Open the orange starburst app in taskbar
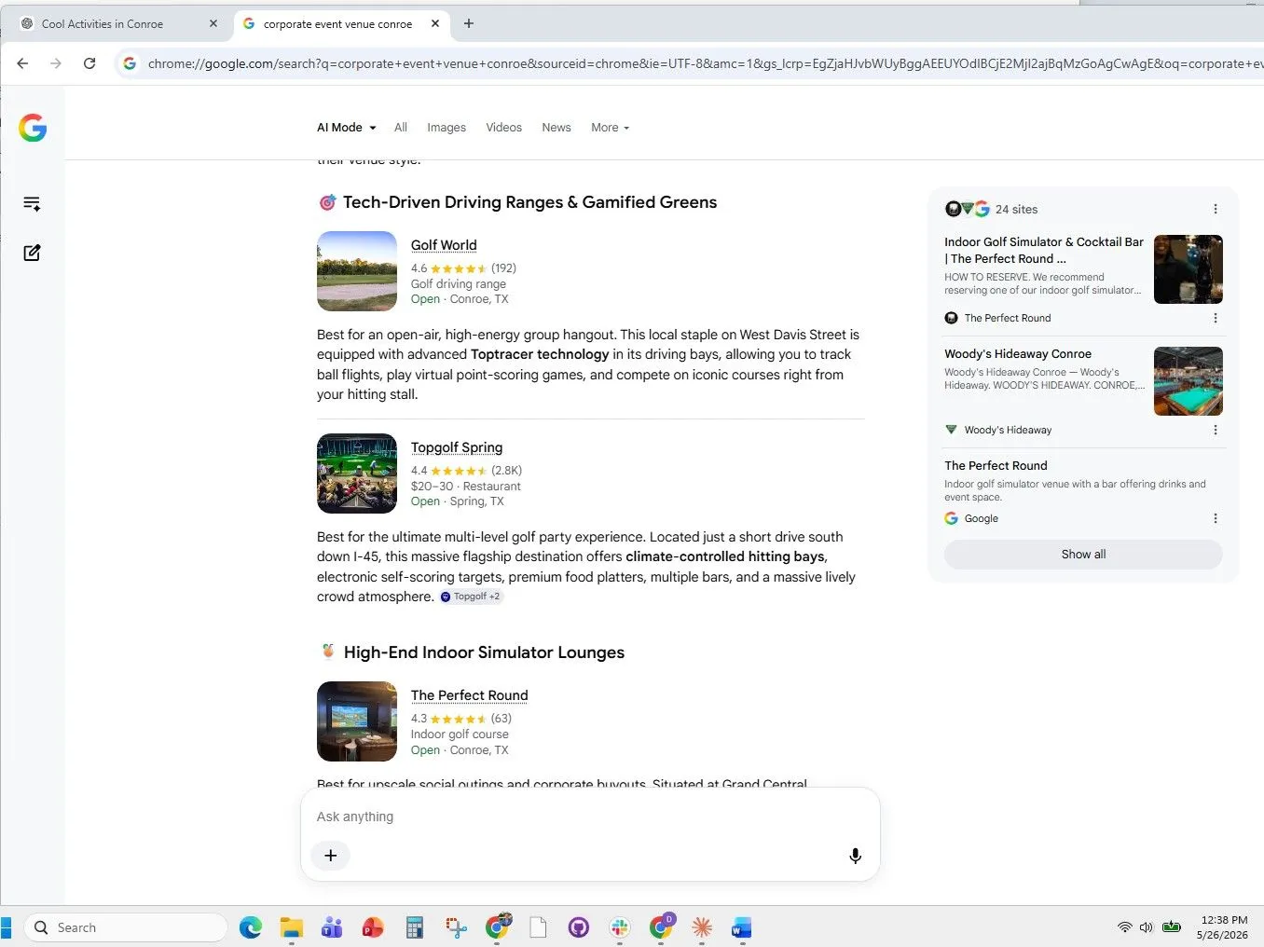 pos(702,927)
